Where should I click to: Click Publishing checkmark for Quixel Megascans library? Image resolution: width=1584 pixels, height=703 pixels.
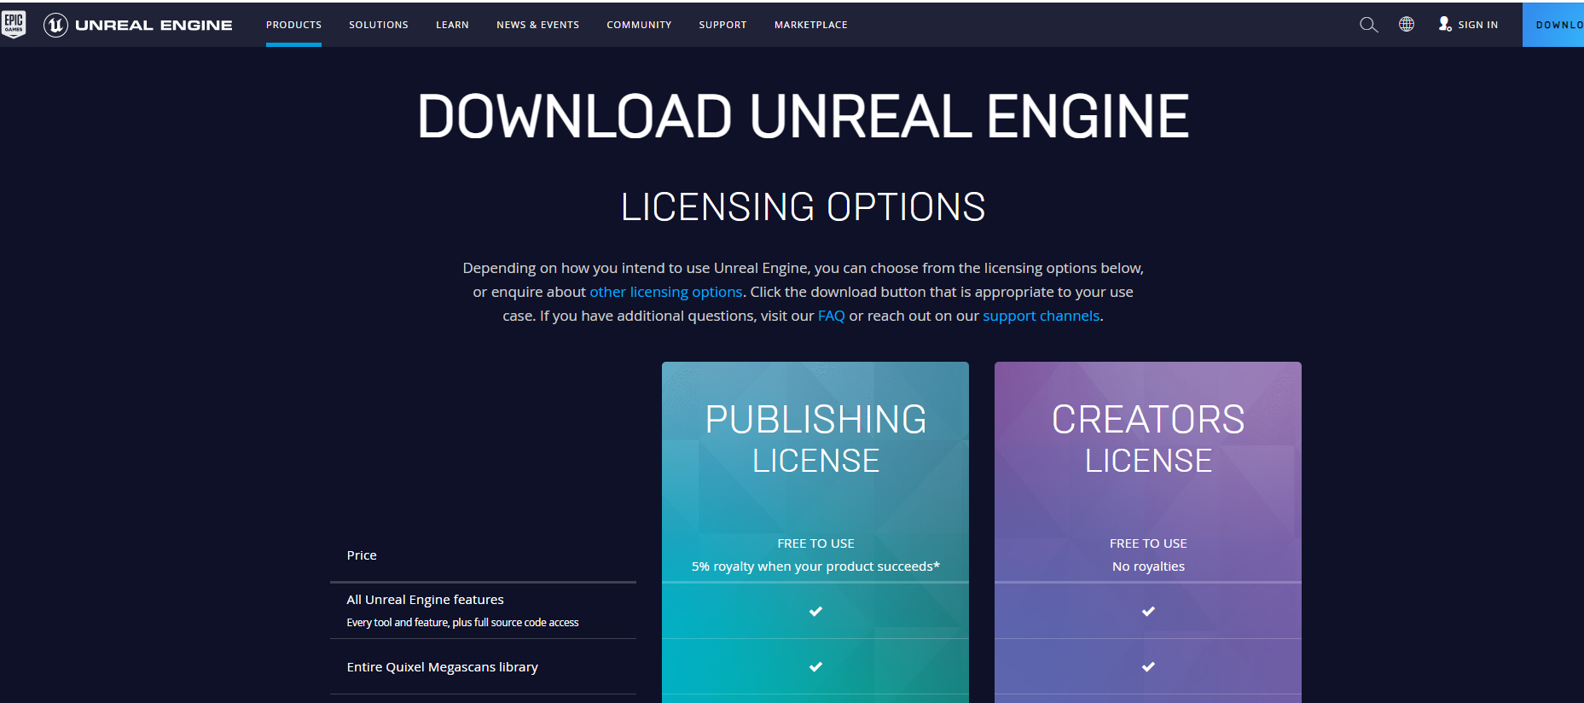[815, 666]
